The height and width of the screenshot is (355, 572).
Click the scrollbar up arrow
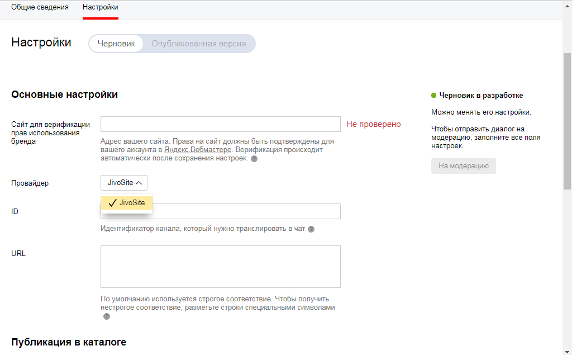[x=567, y=4]
